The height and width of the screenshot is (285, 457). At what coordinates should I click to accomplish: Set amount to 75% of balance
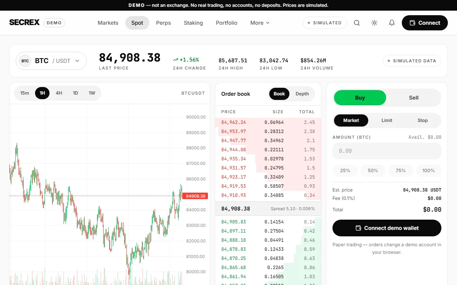(x=401, y=171)
